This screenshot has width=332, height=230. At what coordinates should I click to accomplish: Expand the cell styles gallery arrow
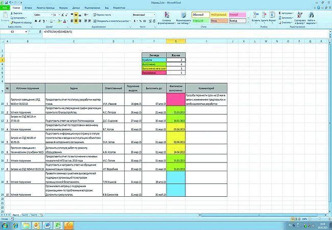pos(248,22)
